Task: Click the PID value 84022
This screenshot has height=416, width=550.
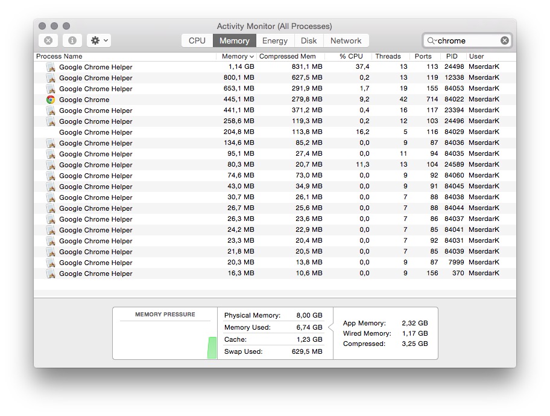Action: click(x=454, y=100)
